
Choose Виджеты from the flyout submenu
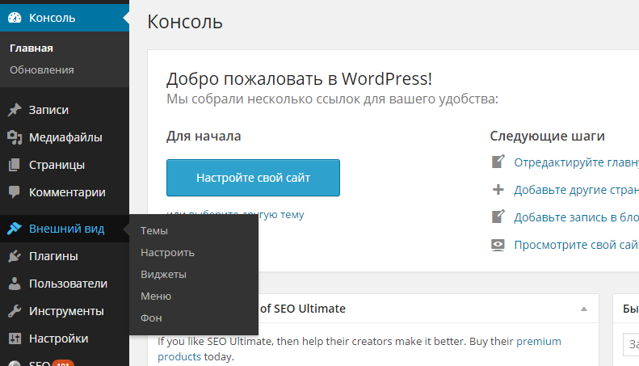click(x=194, y=274)
